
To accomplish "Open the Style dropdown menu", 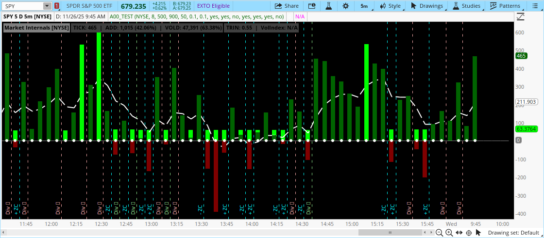I will point(391,6).
